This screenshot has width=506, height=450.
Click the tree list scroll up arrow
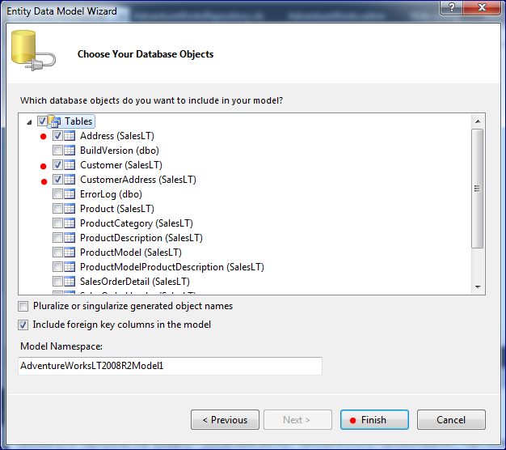click(x=478, y=121)
